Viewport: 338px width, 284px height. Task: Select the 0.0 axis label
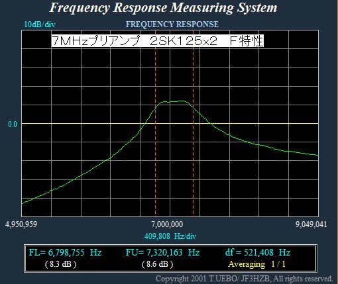(x=13, y=124)
